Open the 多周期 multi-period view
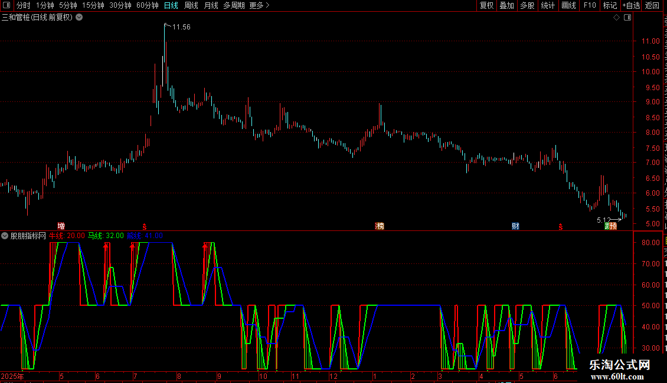Screen dimensions: 667x383 click(234, 5)
